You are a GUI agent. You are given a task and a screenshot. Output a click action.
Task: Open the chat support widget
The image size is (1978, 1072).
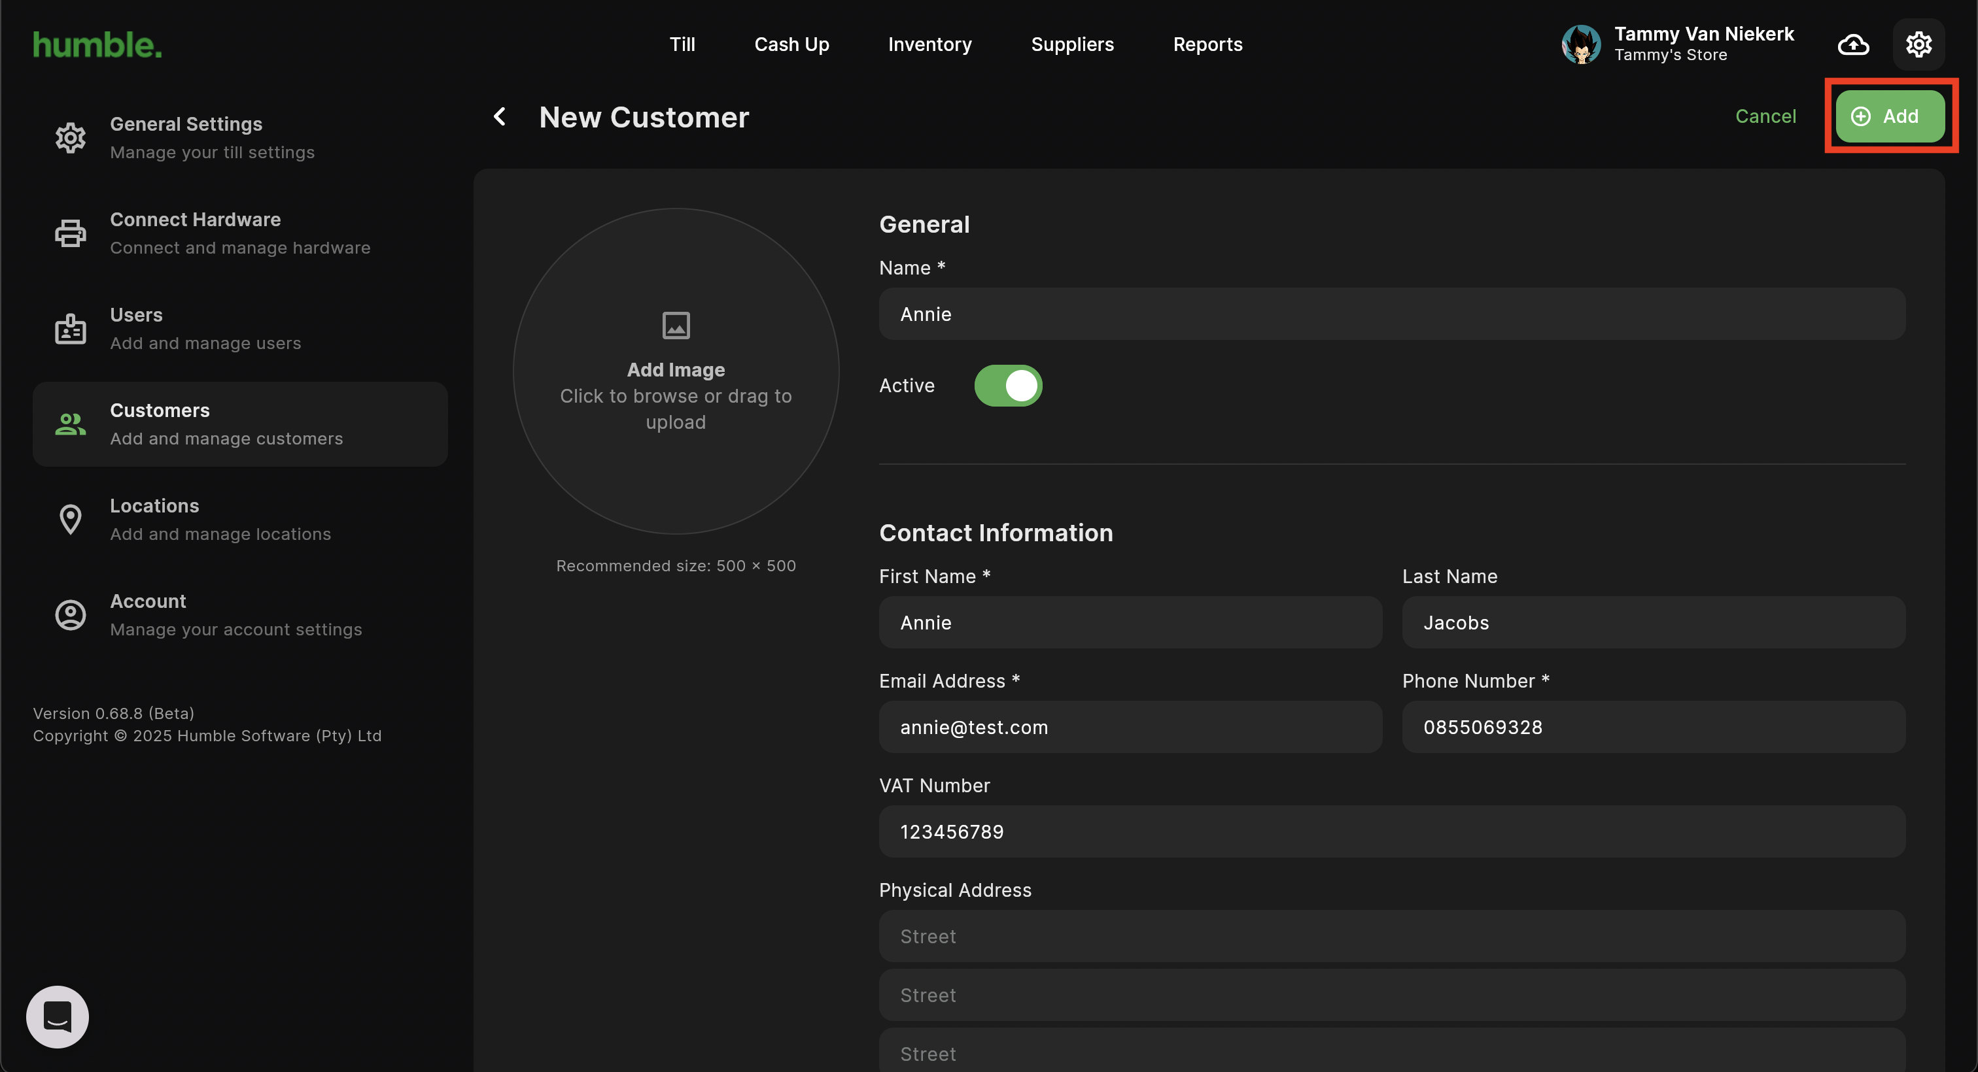click(x=58, y=1016)
